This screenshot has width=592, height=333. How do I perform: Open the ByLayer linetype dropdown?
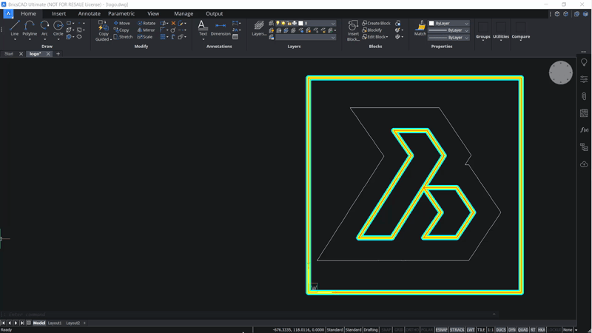pos(449,30)
